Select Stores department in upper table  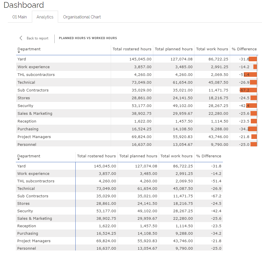click(x=24, y=98)
